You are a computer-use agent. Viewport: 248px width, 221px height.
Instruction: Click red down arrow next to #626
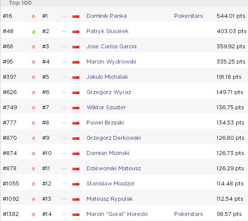point(33,93)
